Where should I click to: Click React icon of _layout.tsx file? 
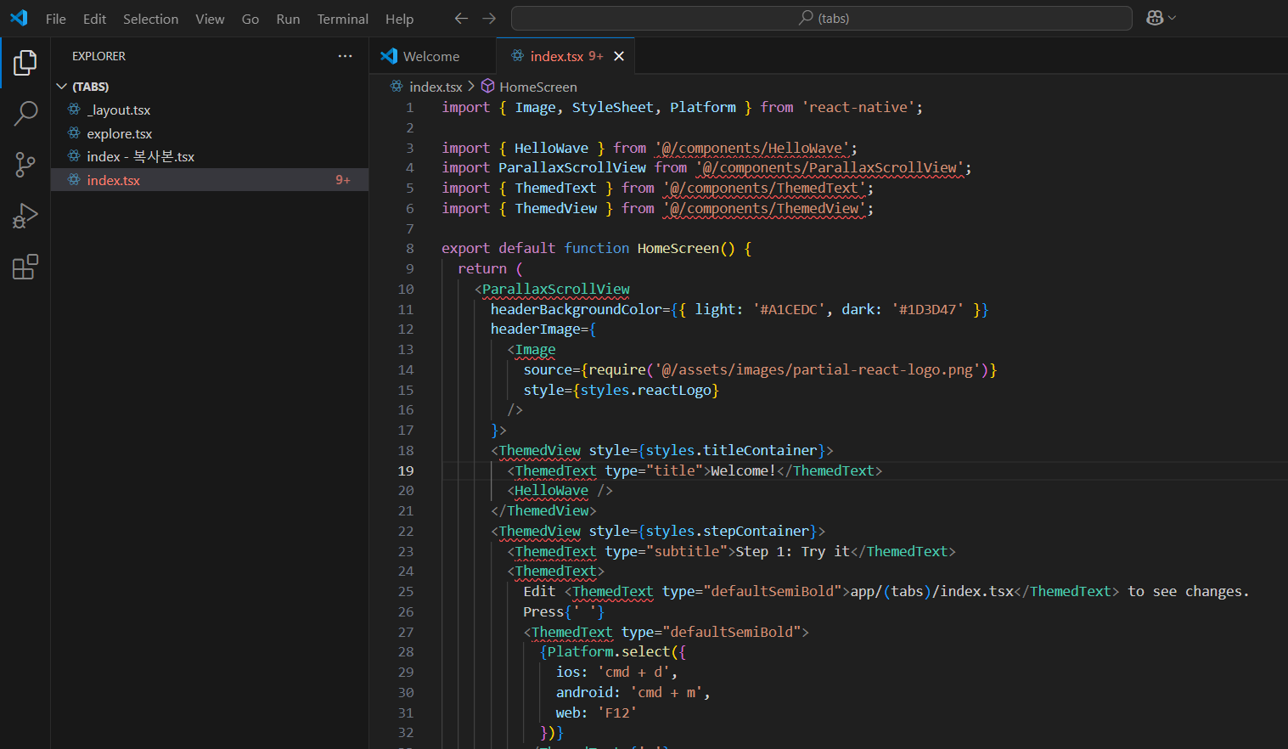(74, 110)
